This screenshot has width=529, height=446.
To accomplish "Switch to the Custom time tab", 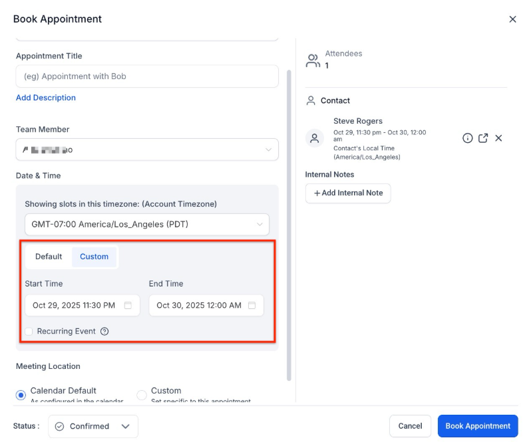I will [94, 257].
